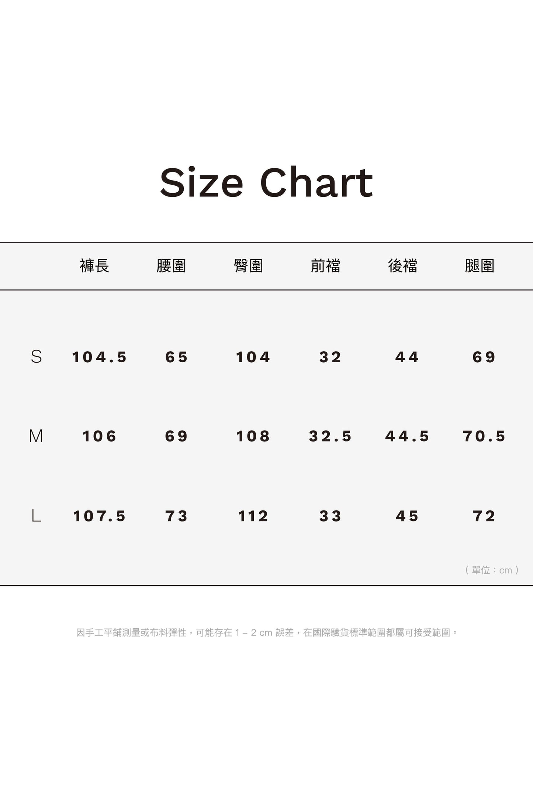Click the 腿圍 column header
The width and height of the screenshot is (533, 799).
480,266
